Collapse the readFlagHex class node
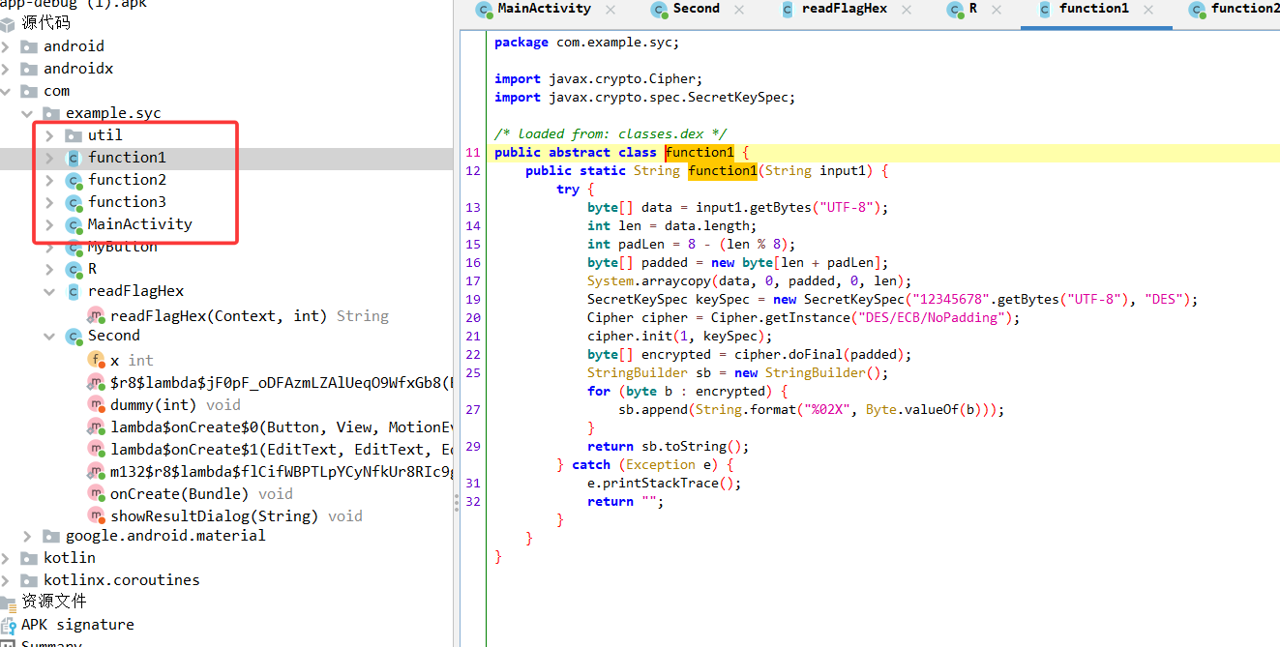This screenshot has width=1280, height=647. [x=49, y=291]
